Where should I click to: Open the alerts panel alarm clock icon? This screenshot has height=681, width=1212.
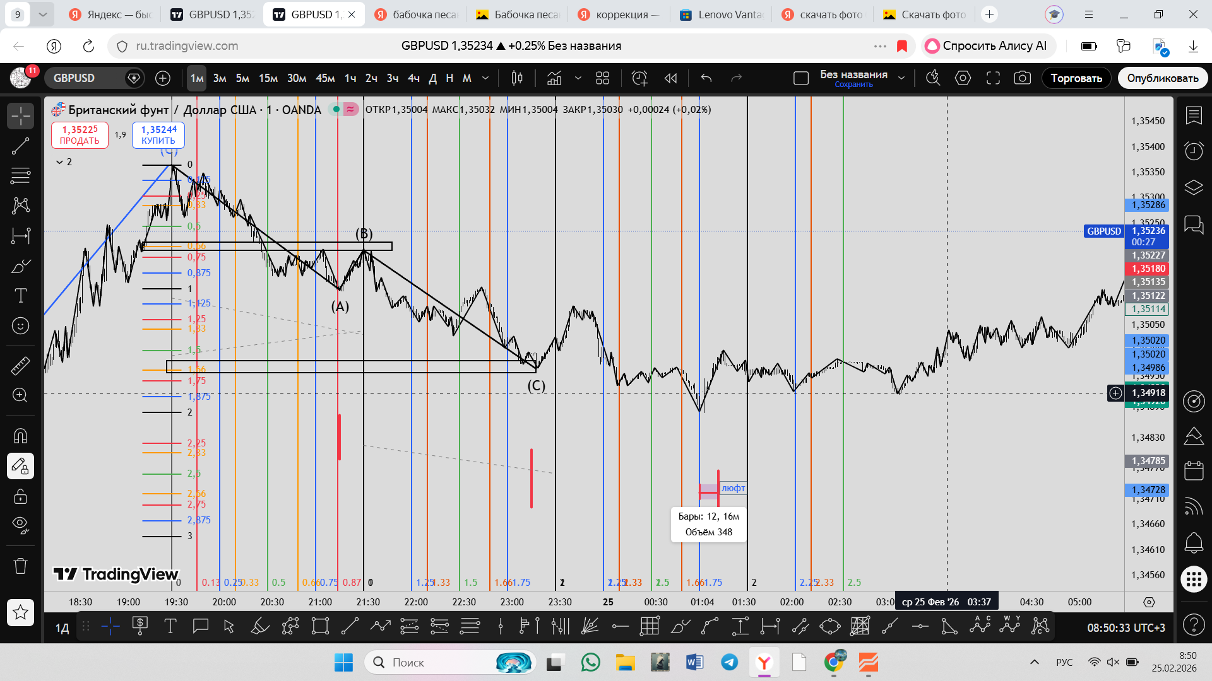1193,151
